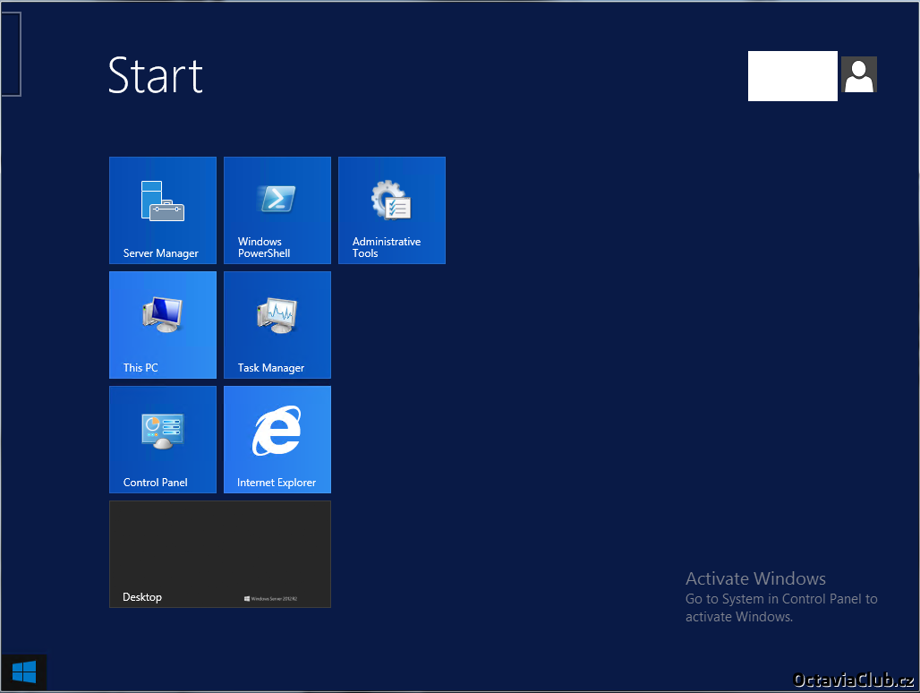This screenshot has height=693, width=920.
Task: Click the "Control Panel" tile label
Action: 156,483
